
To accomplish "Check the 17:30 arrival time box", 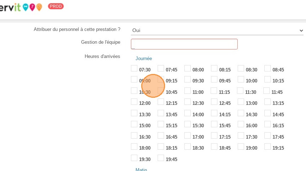I will click(x=241, y=135).
